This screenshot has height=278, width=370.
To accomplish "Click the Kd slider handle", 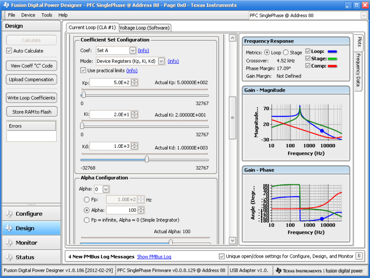I will [x=146, y=159].
